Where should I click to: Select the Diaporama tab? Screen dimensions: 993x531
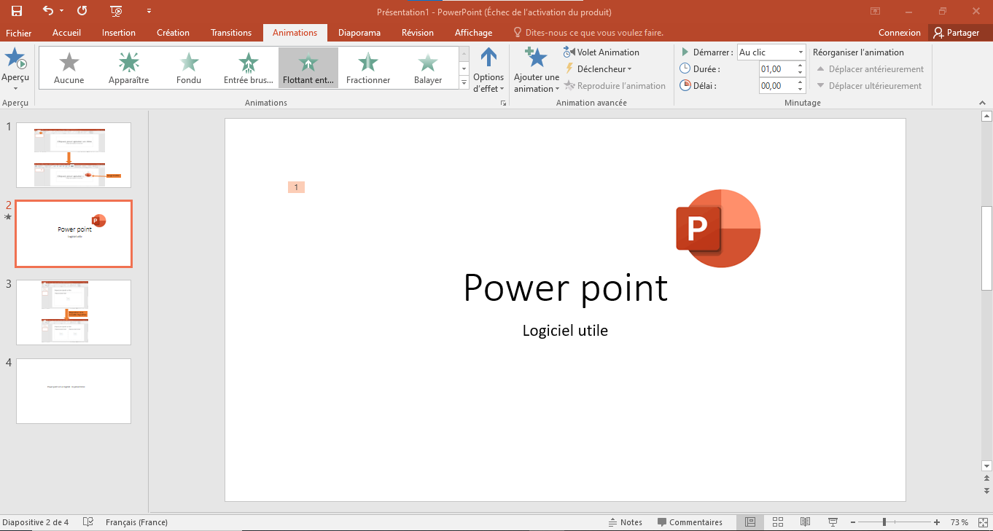(x=359, y=33)
